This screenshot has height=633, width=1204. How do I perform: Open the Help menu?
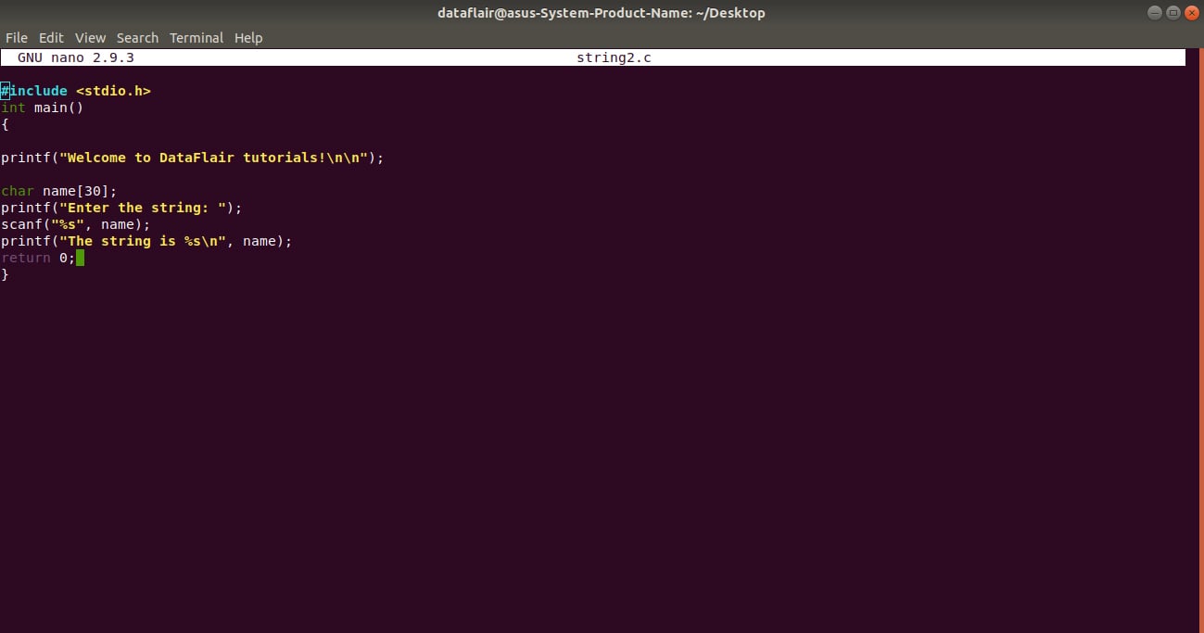247,37
